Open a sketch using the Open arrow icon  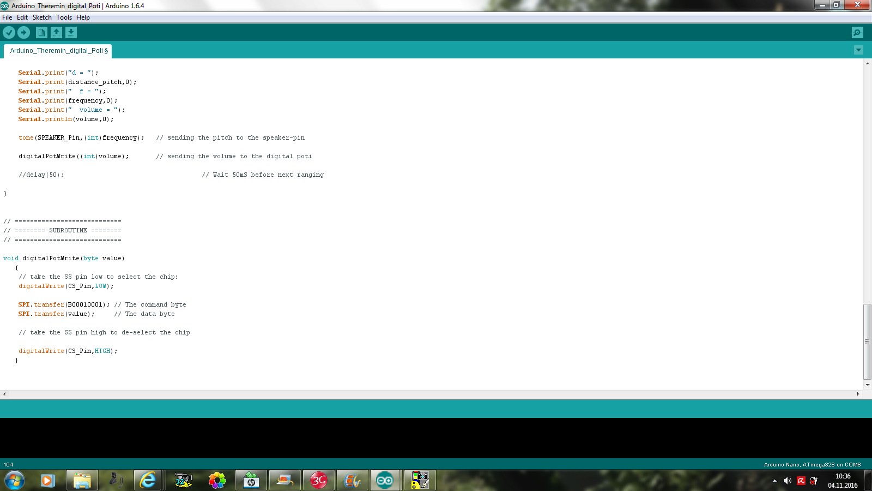56,33
